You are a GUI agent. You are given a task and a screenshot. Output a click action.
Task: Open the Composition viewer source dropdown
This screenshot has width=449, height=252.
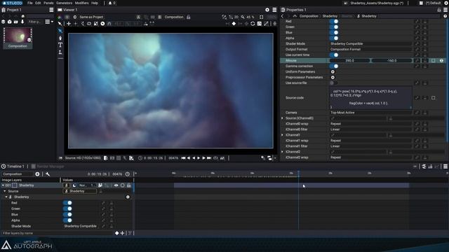174,17
